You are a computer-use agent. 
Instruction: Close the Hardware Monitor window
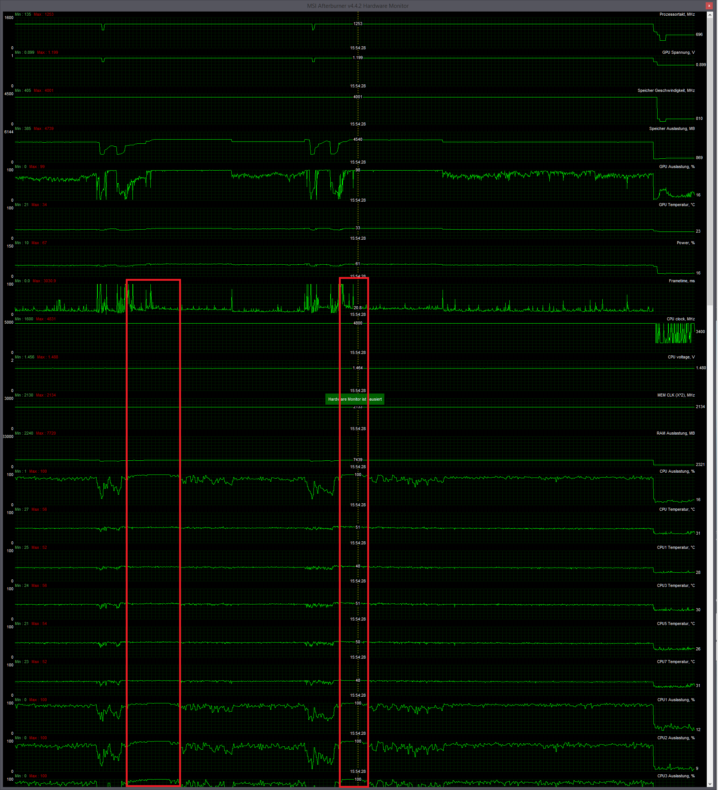[x=709, y=6]
